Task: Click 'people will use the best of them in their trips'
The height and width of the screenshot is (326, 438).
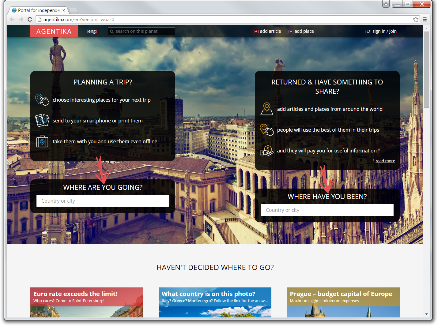Action: click(x=328, y=130)
